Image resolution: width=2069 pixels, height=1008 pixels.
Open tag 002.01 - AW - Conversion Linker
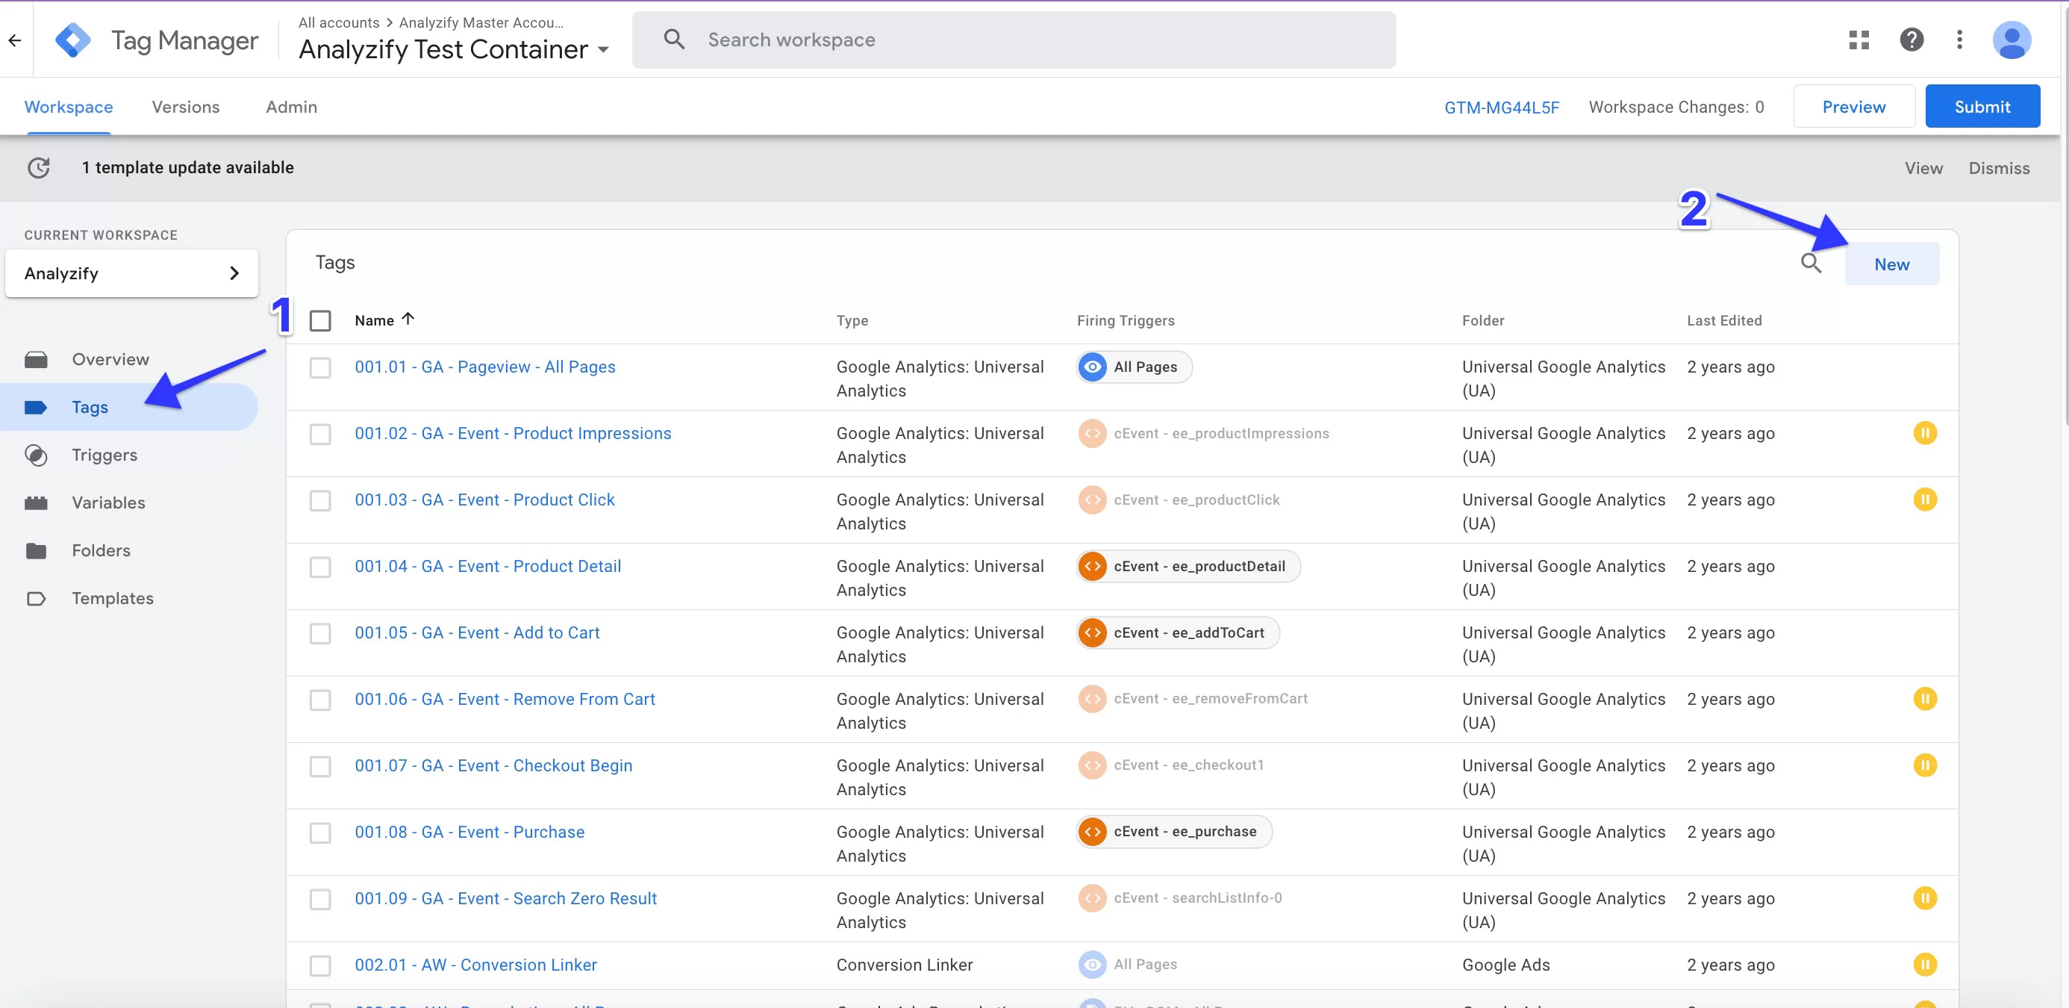point(475,965)
